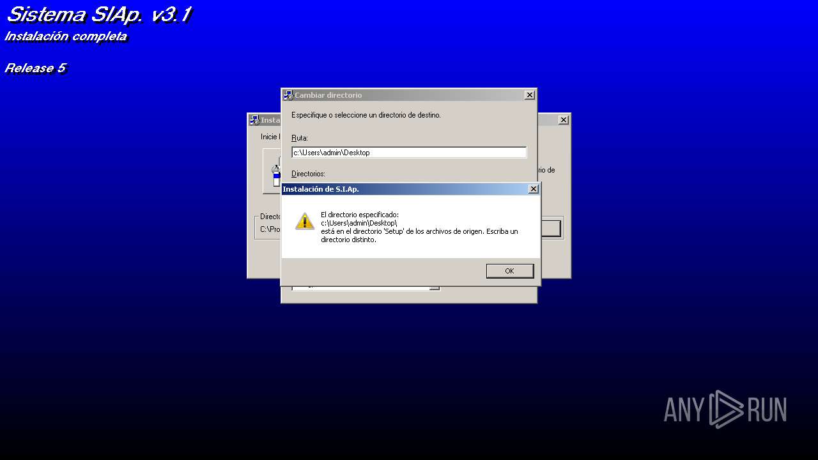The width and height of the screenshot is (818, 460).
Task: Click the 'Sistema SIAp. v3.1' heading
Action: point(98,14)
